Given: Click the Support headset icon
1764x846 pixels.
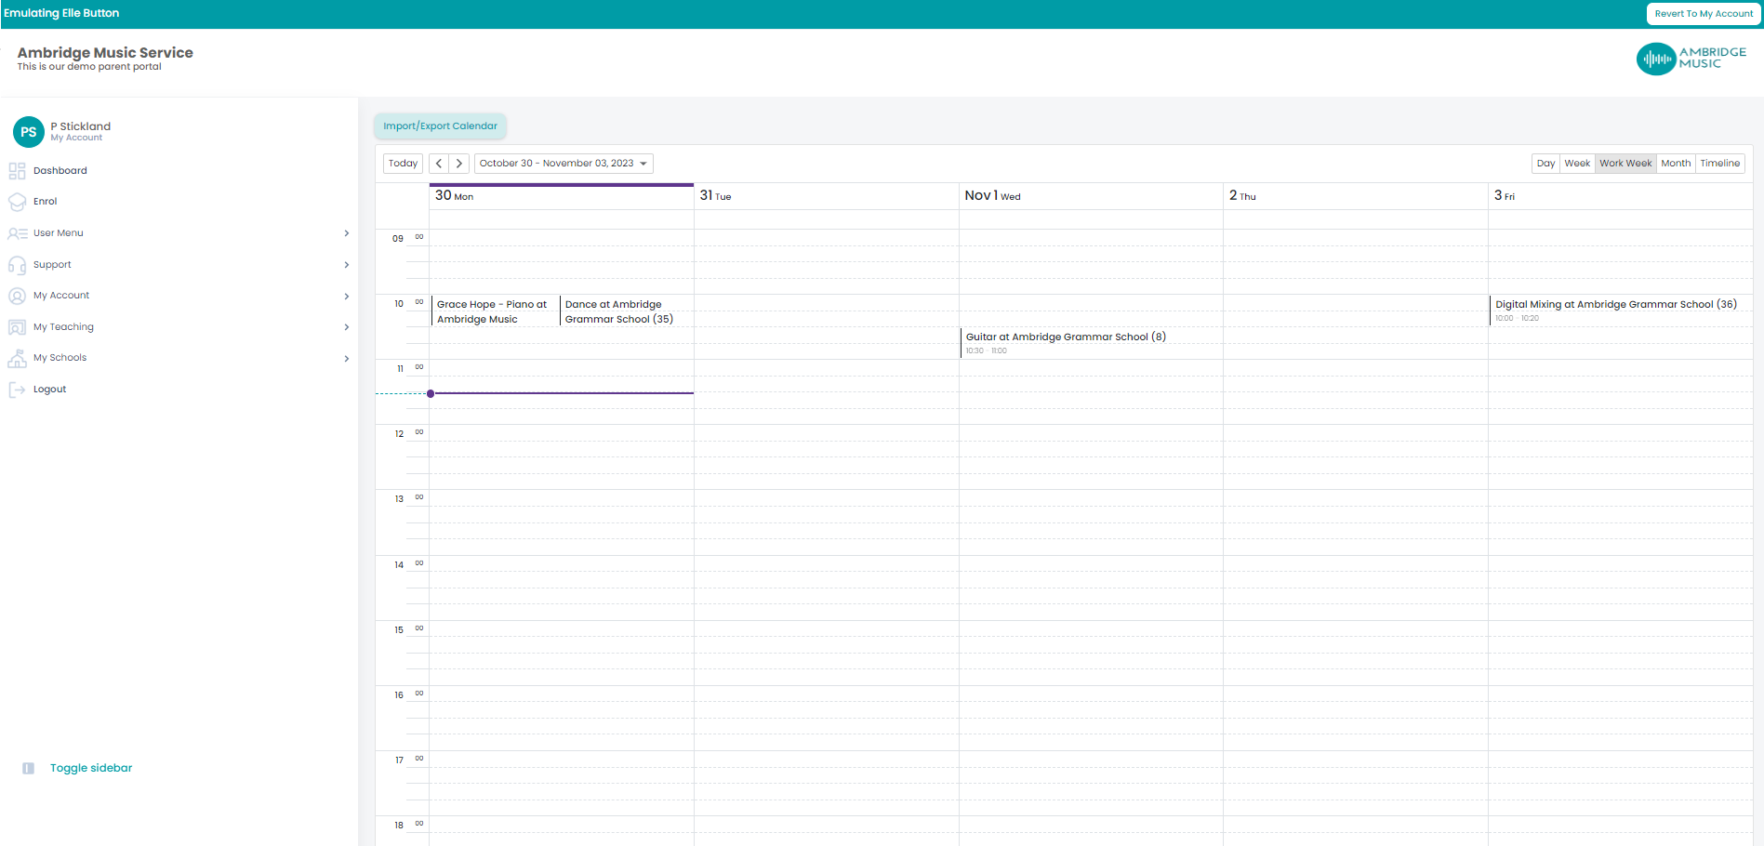Looking at the screenshot, I should click(17, 265).
